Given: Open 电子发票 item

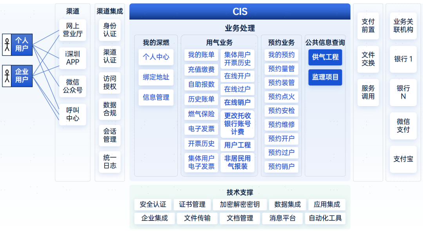Looking at the screenshot, I should [x=201, y=129].
